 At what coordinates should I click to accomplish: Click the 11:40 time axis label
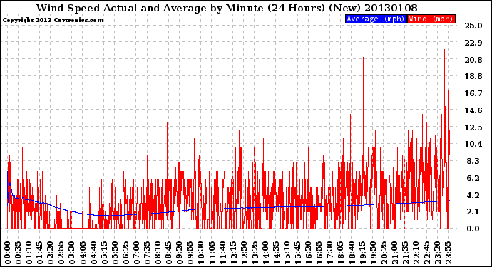click(x=222, y=253)
